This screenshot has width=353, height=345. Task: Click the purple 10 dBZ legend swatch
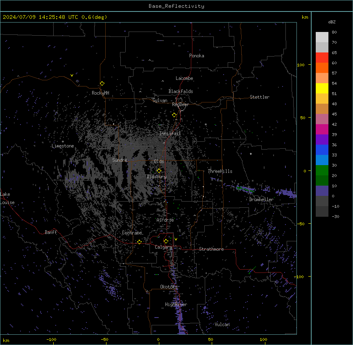coord(322,191)
